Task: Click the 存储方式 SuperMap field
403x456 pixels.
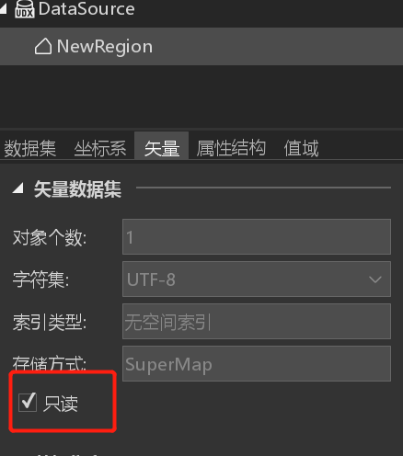Action: 257,364
